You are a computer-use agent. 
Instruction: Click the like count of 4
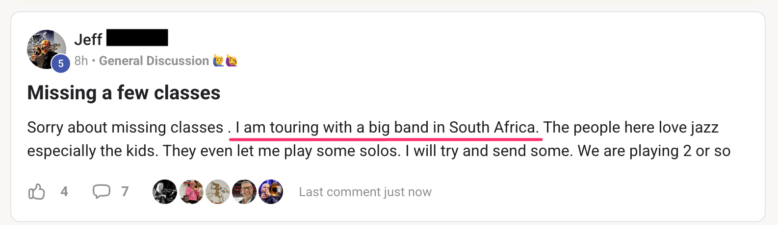(x=64, y=192)
